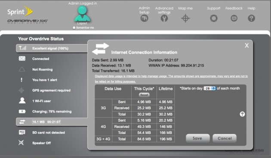Click the 84.6 MB cycle total cell
The height and width of the screenshot is (158, 271).
click(x=144, y=139)
